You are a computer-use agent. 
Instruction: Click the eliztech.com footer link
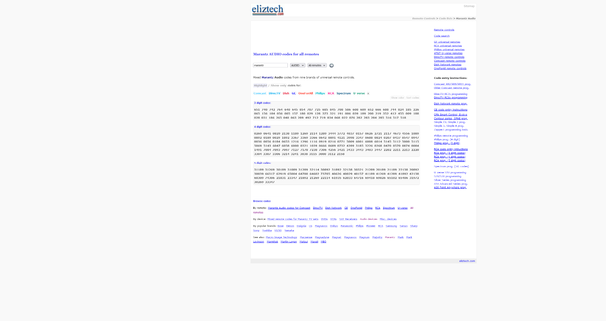(467, 261)
